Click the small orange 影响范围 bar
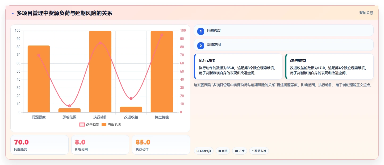 [x=69, y=110]
